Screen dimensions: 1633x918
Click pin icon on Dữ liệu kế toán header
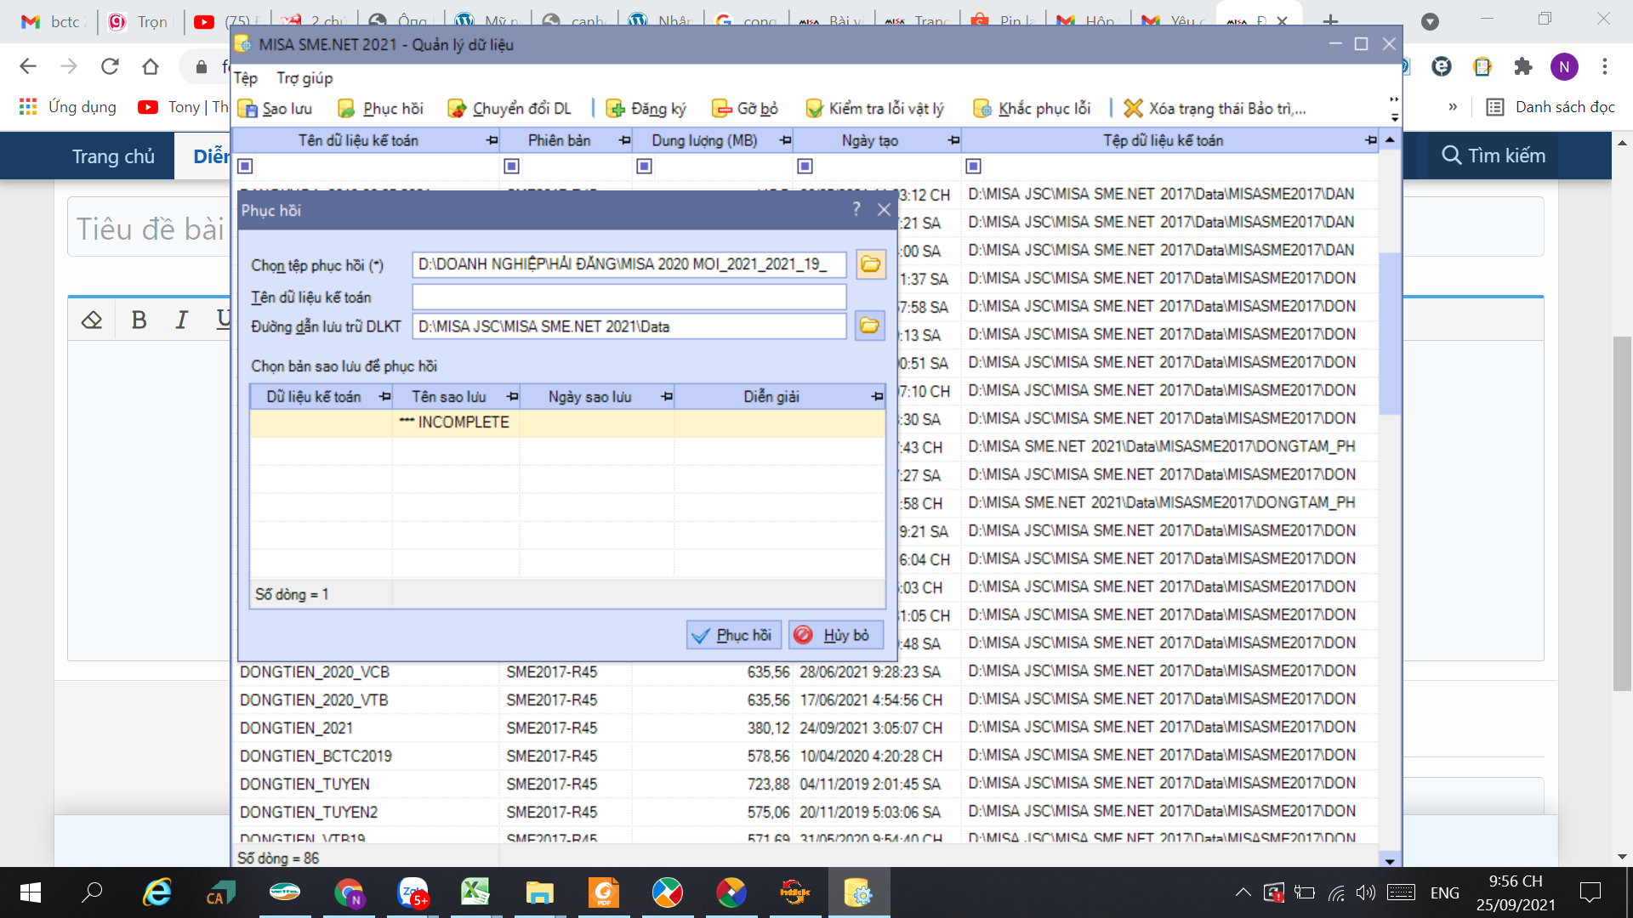pos(384,397)
